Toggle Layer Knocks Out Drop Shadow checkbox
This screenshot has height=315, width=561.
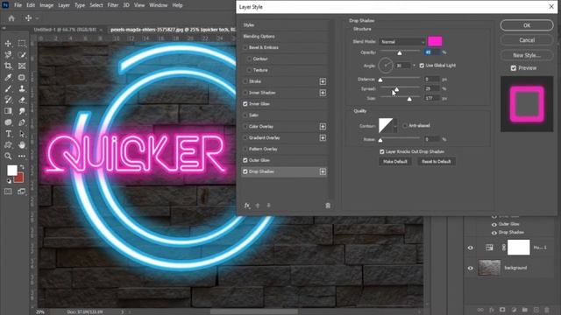382,151
